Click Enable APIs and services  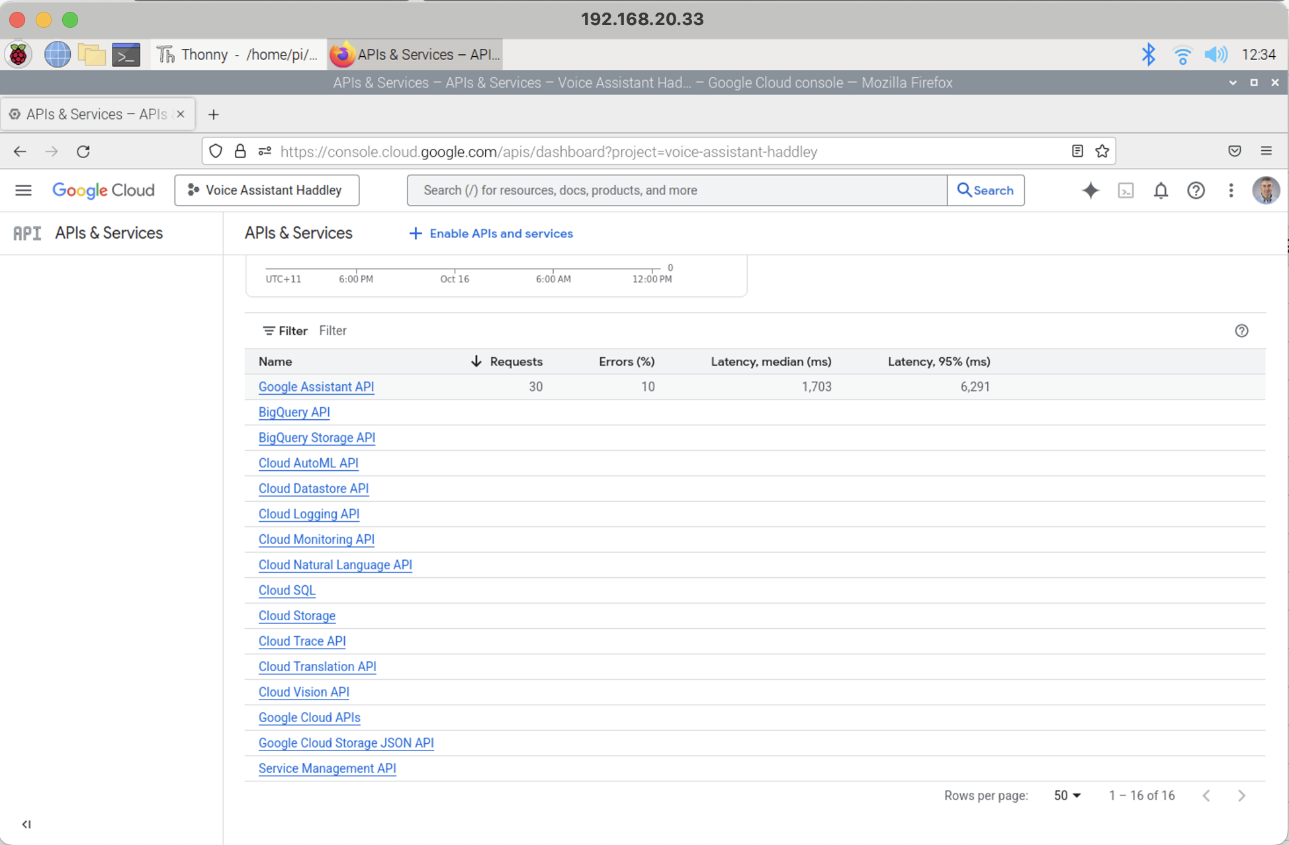point(491,233)
